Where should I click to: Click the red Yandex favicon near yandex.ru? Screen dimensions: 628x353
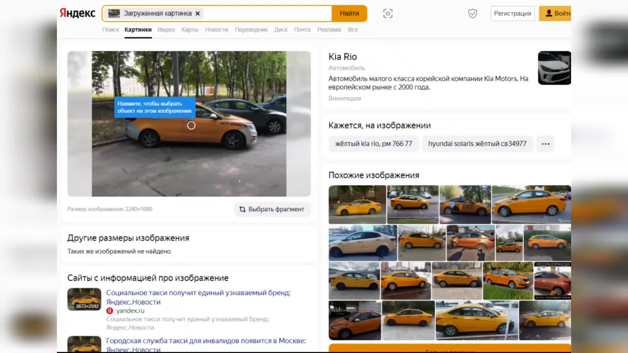pyautogui.click(x=110, y=311)
